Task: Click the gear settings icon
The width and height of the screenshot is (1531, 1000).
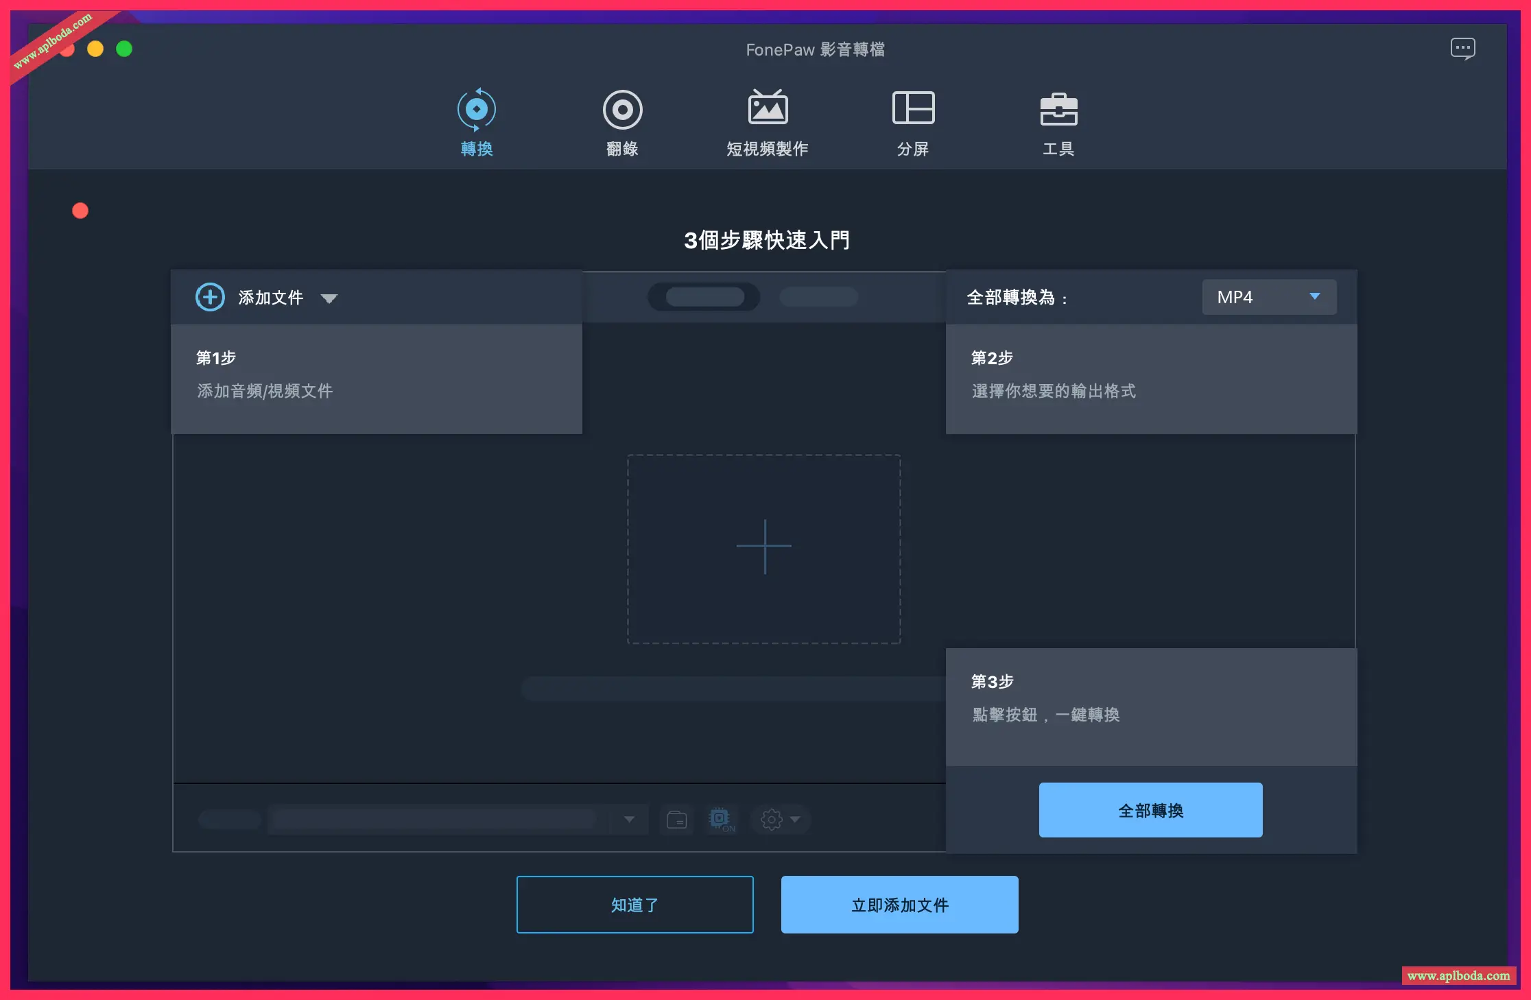Action: tap(771, 819)
